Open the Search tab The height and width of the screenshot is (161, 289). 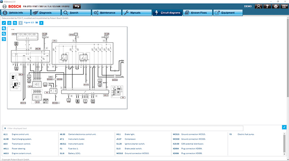(x=76, y=13)
